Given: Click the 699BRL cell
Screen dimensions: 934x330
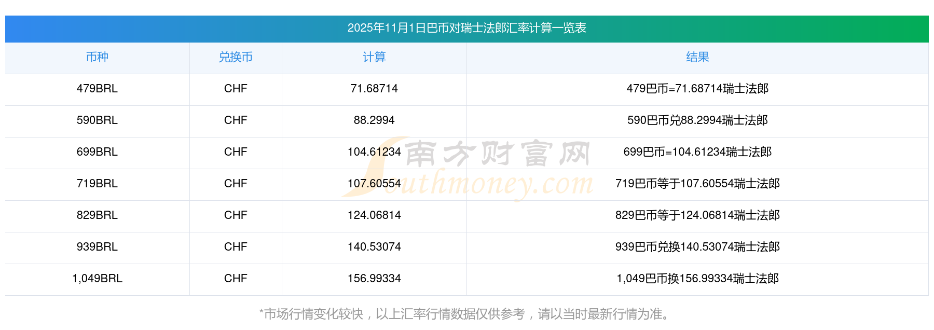Looking at the screenshot, I should coord(97,152).
